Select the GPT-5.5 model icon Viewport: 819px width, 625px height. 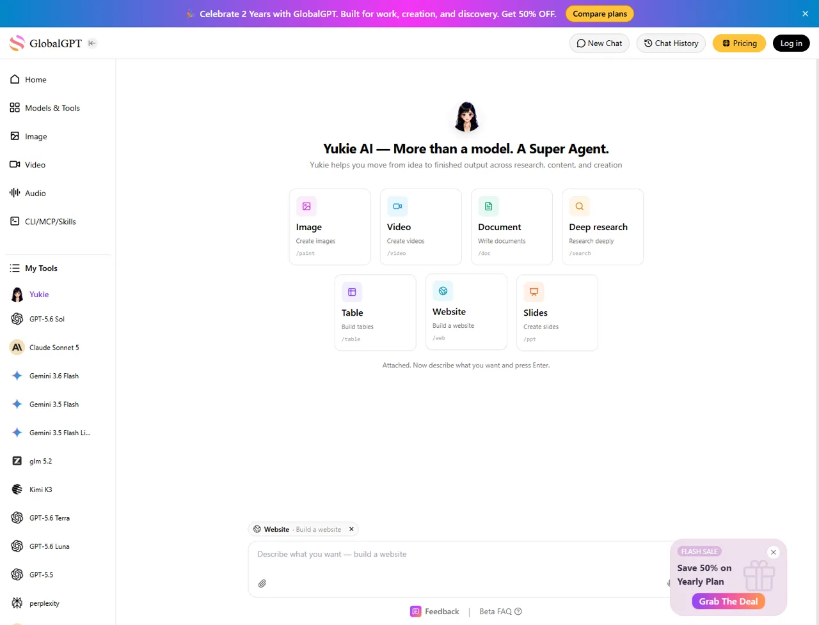point(17,575)
